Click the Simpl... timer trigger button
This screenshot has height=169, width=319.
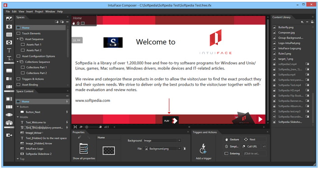[231, 146]
